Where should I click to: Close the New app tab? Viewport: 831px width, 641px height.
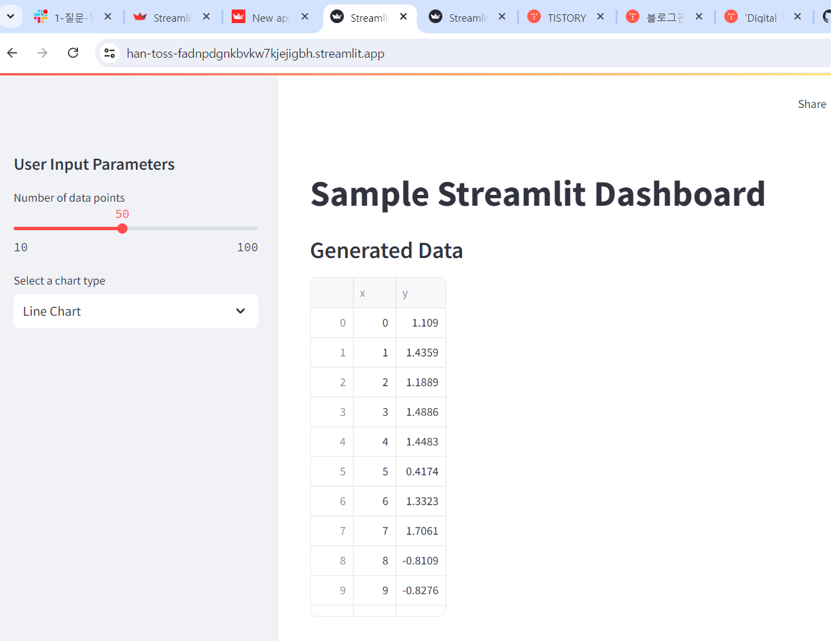point(304,16)
